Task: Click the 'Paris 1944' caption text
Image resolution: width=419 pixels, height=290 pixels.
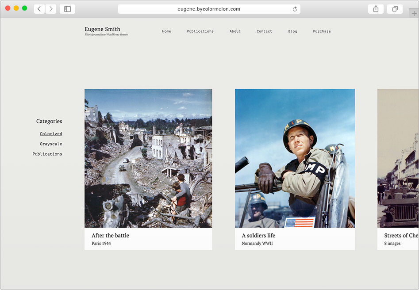Action: tap(101, 243)
